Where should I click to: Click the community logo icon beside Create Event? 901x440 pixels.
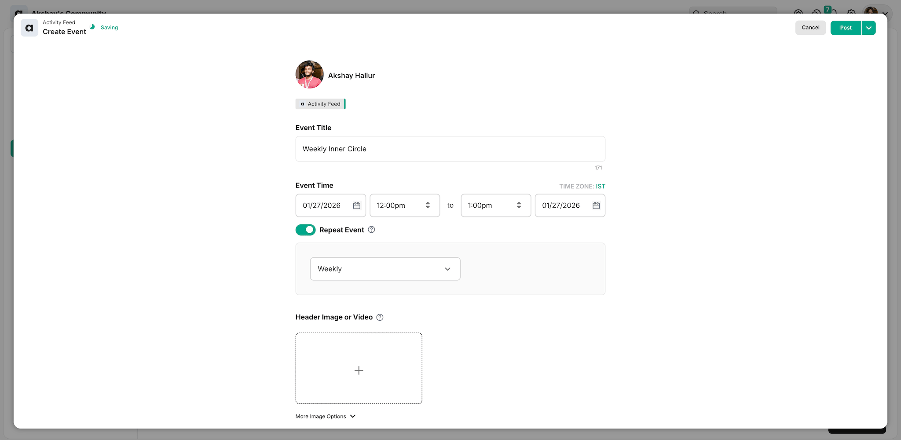(29, 28)
